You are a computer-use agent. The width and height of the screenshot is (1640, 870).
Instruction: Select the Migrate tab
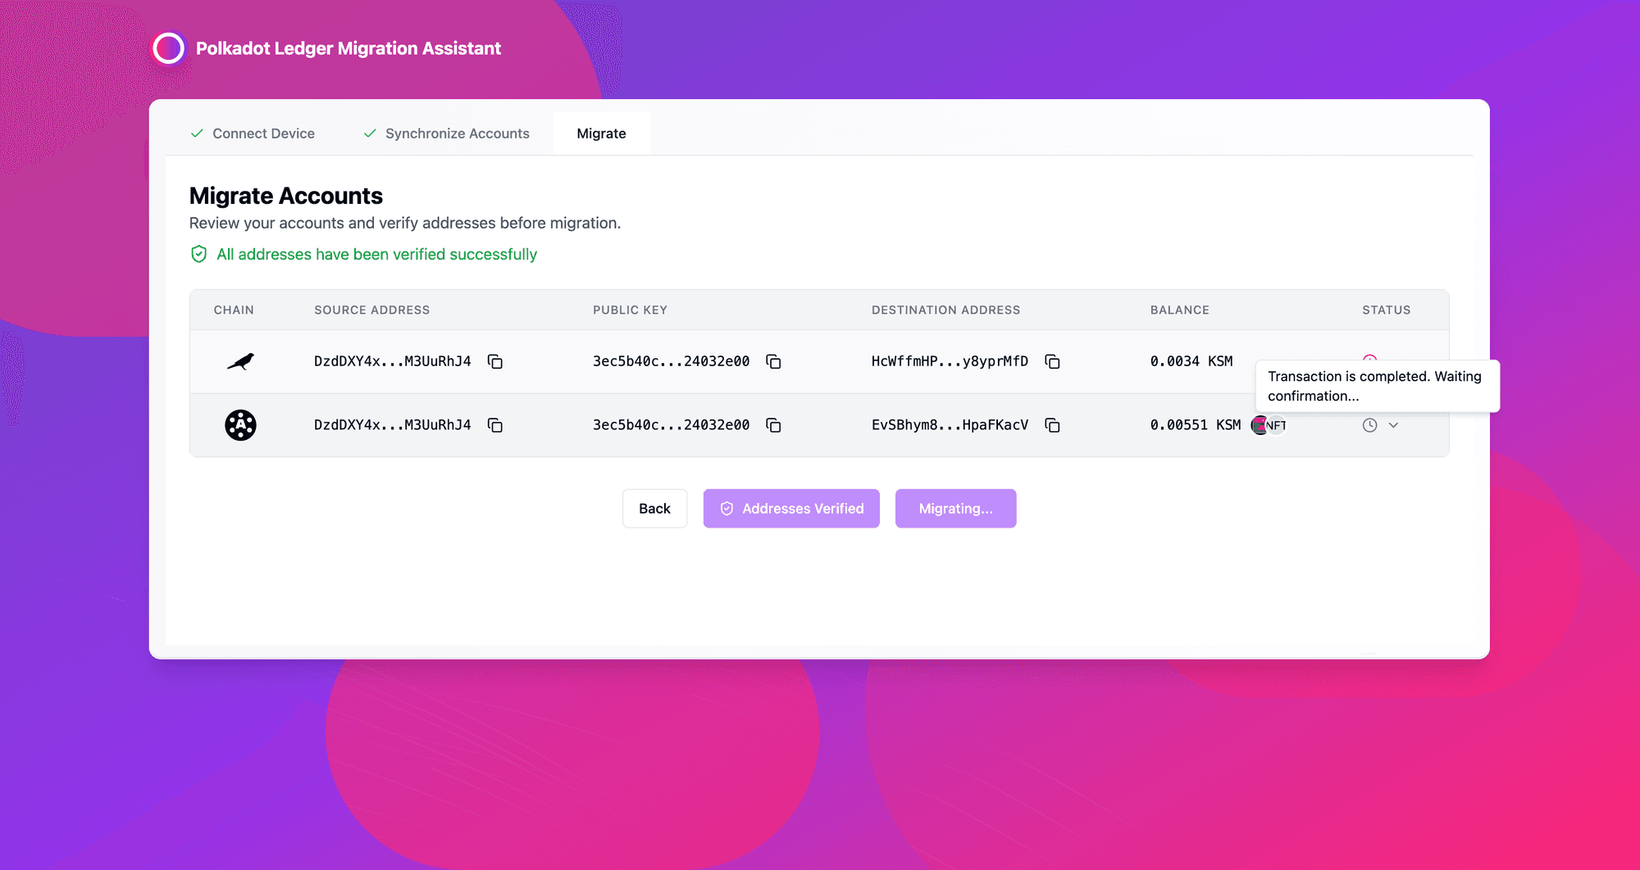[601, 134]
